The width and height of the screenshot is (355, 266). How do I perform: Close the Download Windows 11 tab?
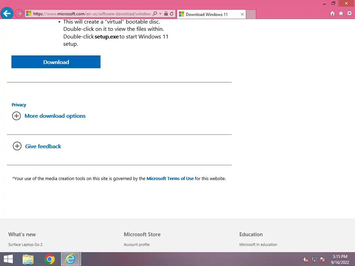[x=242, y=14]
